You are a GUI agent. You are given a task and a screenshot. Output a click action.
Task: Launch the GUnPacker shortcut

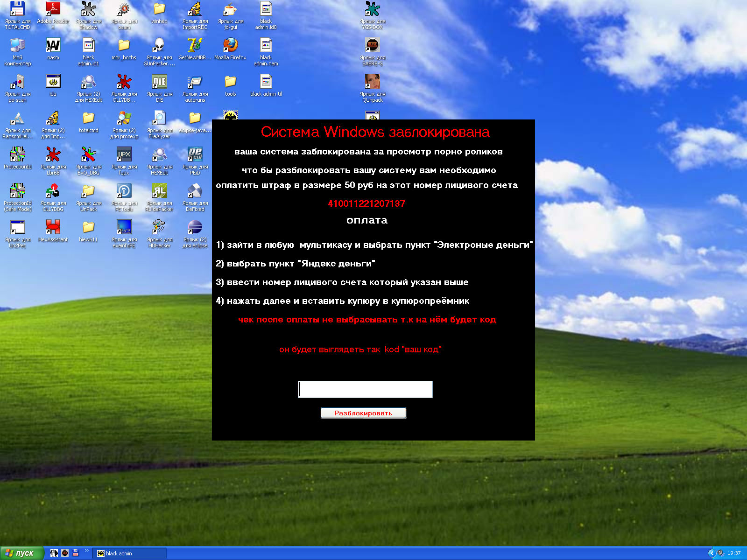[x=160, y=45]
